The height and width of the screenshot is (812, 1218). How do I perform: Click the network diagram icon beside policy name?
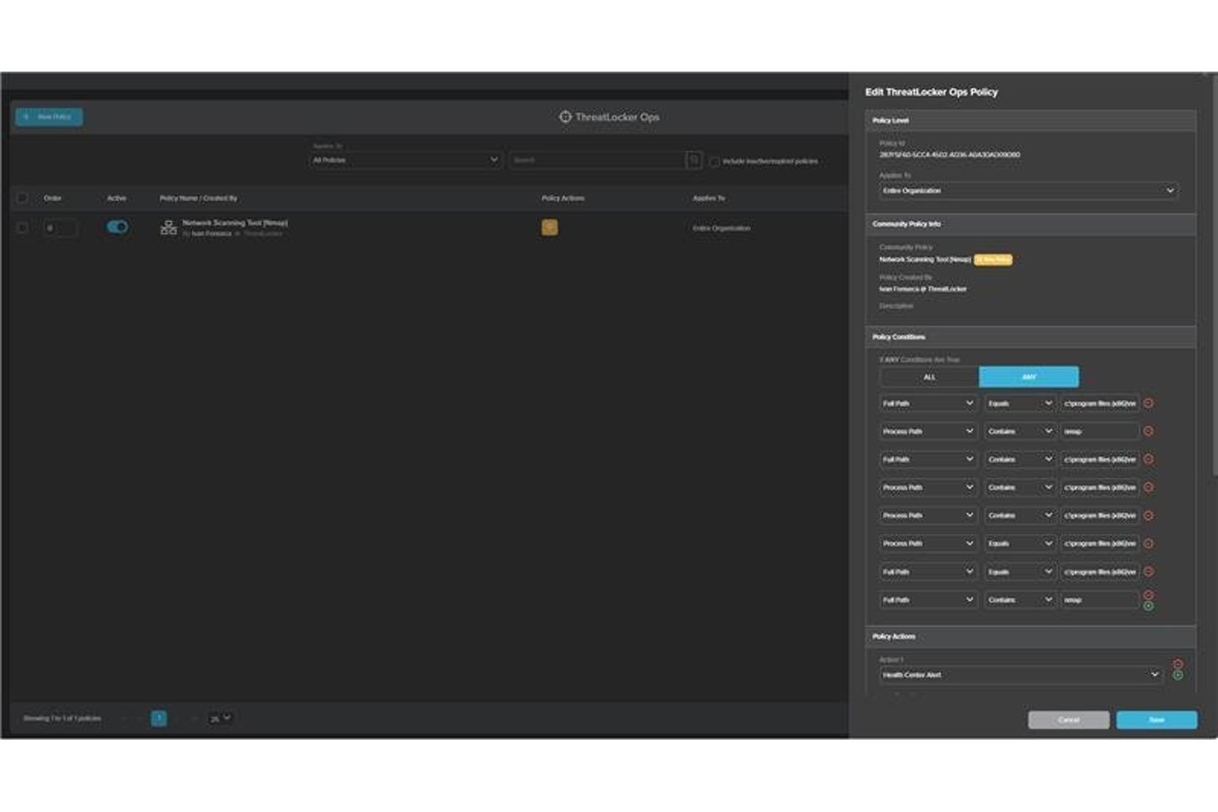click(x=168, y=228)
